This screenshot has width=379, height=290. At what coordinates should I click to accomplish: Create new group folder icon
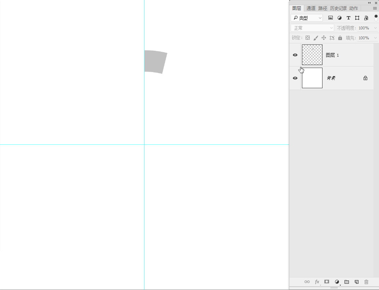tap(347, 282)
